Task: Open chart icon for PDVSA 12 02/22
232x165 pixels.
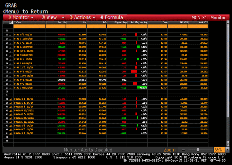Action: (10, 114)
